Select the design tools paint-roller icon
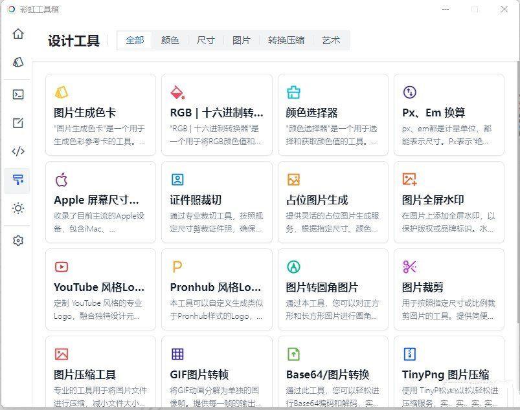Image resolution: width=520 pixels, height=410 pixels. 17,180
